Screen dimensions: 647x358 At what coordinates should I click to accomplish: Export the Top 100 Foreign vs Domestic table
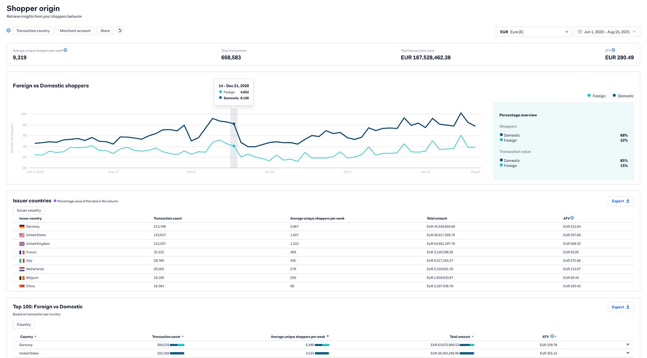[x=621, y=307]
